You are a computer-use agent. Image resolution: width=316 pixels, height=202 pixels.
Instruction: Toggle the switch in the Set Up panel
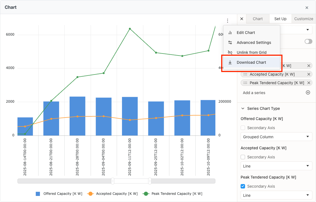point(308,41)
